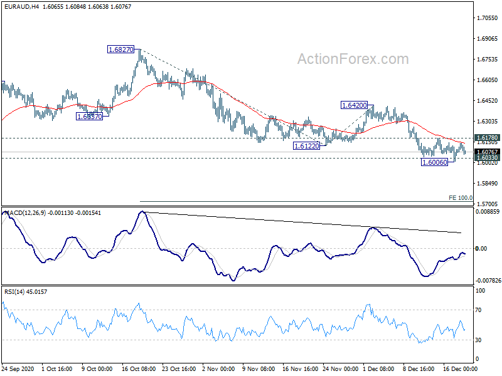Click the 1.64520 price scale value
Image resolution: width=502 pixels, height=376 pixels.
coord(488,100)
